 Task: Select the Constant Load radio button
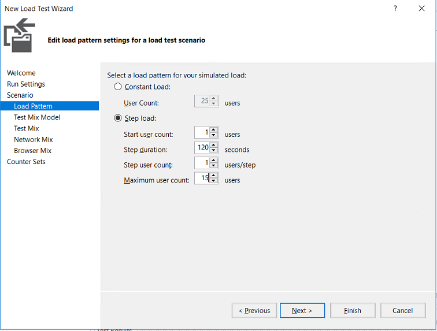click(118, 87)
